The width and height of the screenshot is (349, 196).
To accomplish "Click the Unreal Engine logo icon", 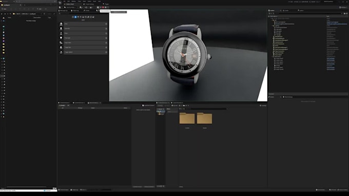I will (x=60, y=3).
